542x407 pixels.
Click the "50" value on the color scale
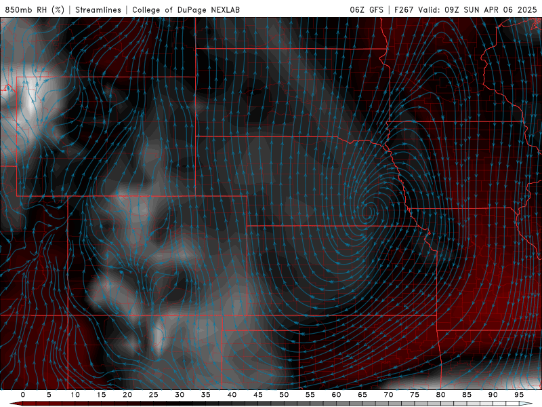point(284,395)
